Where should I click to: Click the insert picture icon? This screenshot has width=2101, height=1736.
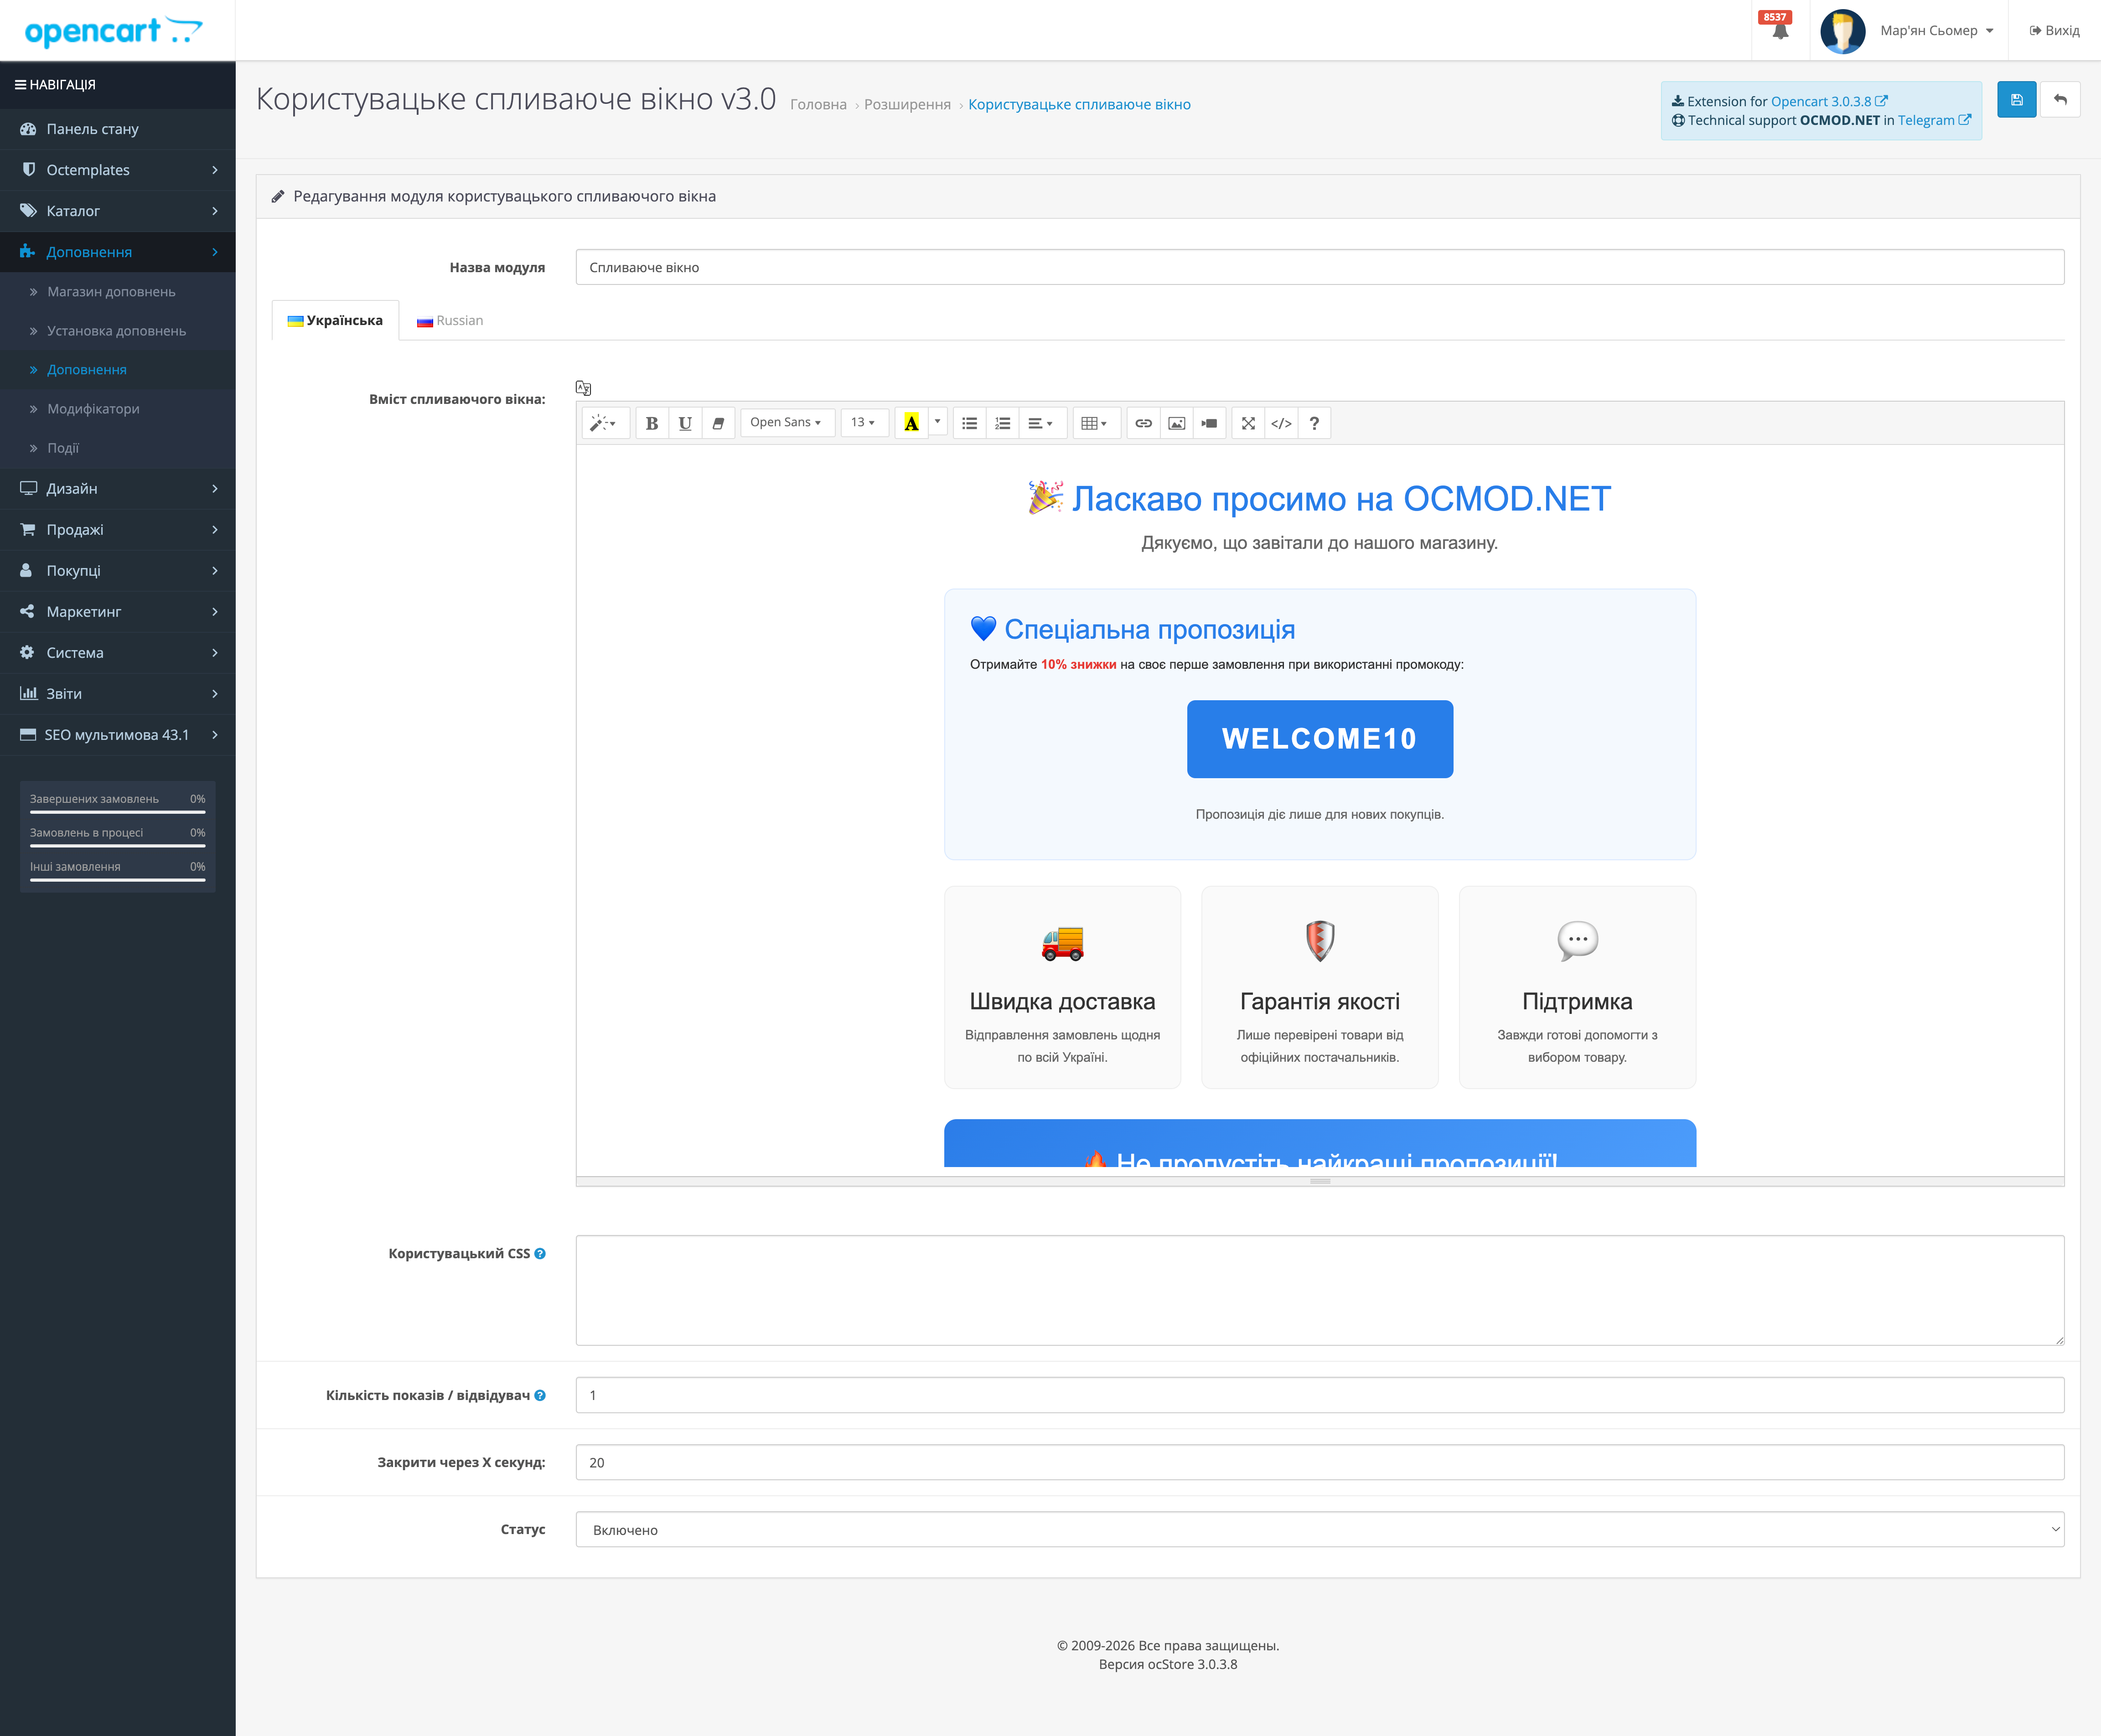click(1177, 423)
